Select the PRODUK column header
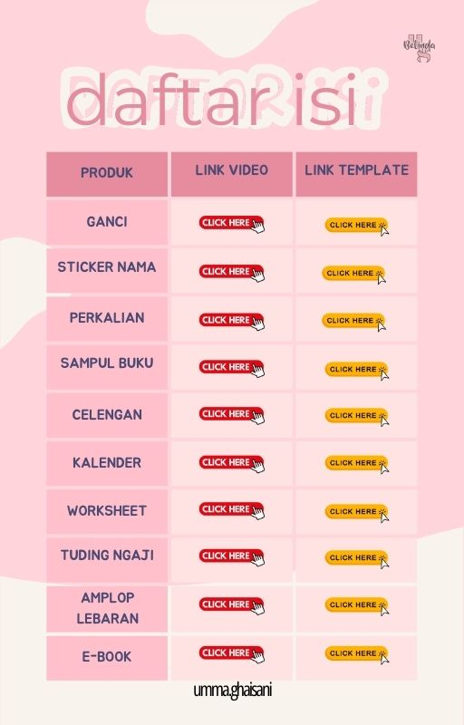The width and height of the screenshot is (464, 725). (107, 173)
